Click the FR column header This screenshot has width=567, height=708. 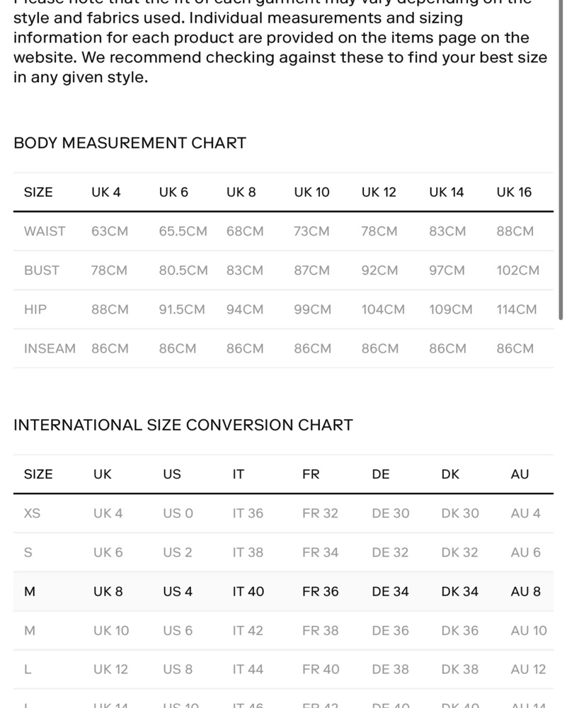click(311, 474)
